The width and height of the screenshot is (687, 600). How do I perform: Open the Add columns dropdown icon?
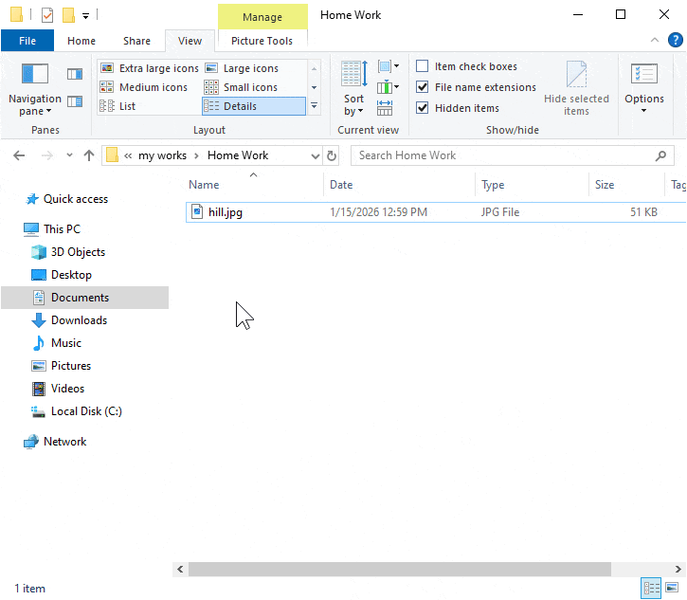point(388,87)
